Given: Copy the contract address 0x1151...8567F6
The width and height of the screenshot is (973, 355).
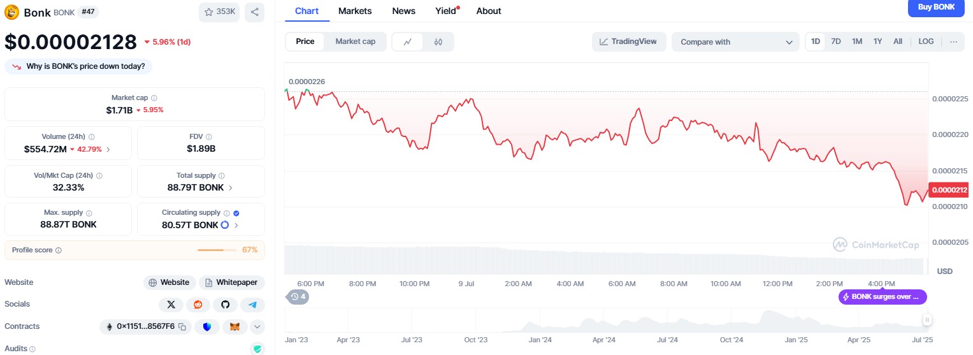Looking at the screenshot, I should pyautogui.click(x=182, y=327).
